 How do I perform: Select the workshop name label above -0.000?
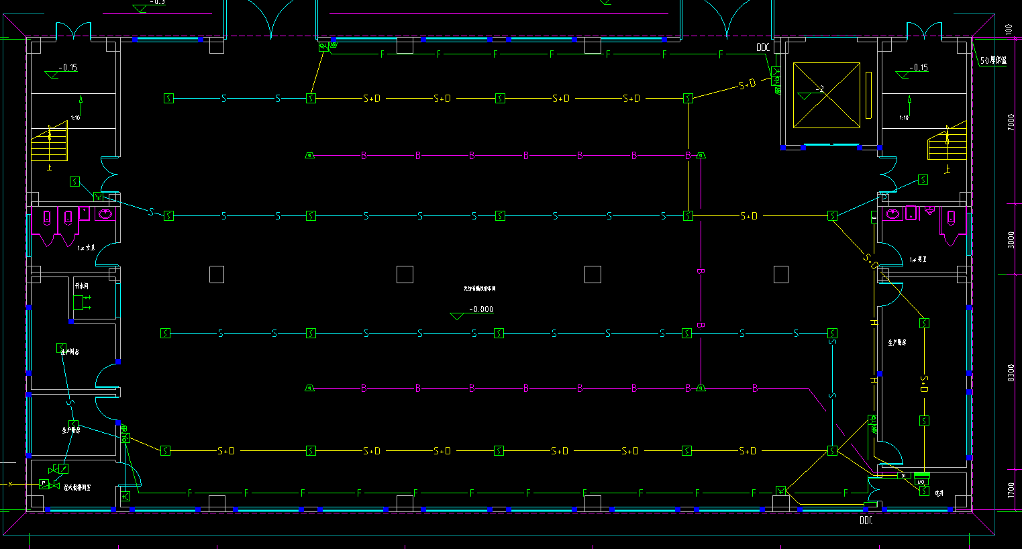(479, 288)
